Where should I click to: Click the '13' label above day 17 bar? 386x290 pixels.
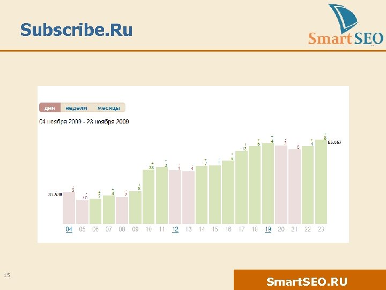[x=244, y=149]
